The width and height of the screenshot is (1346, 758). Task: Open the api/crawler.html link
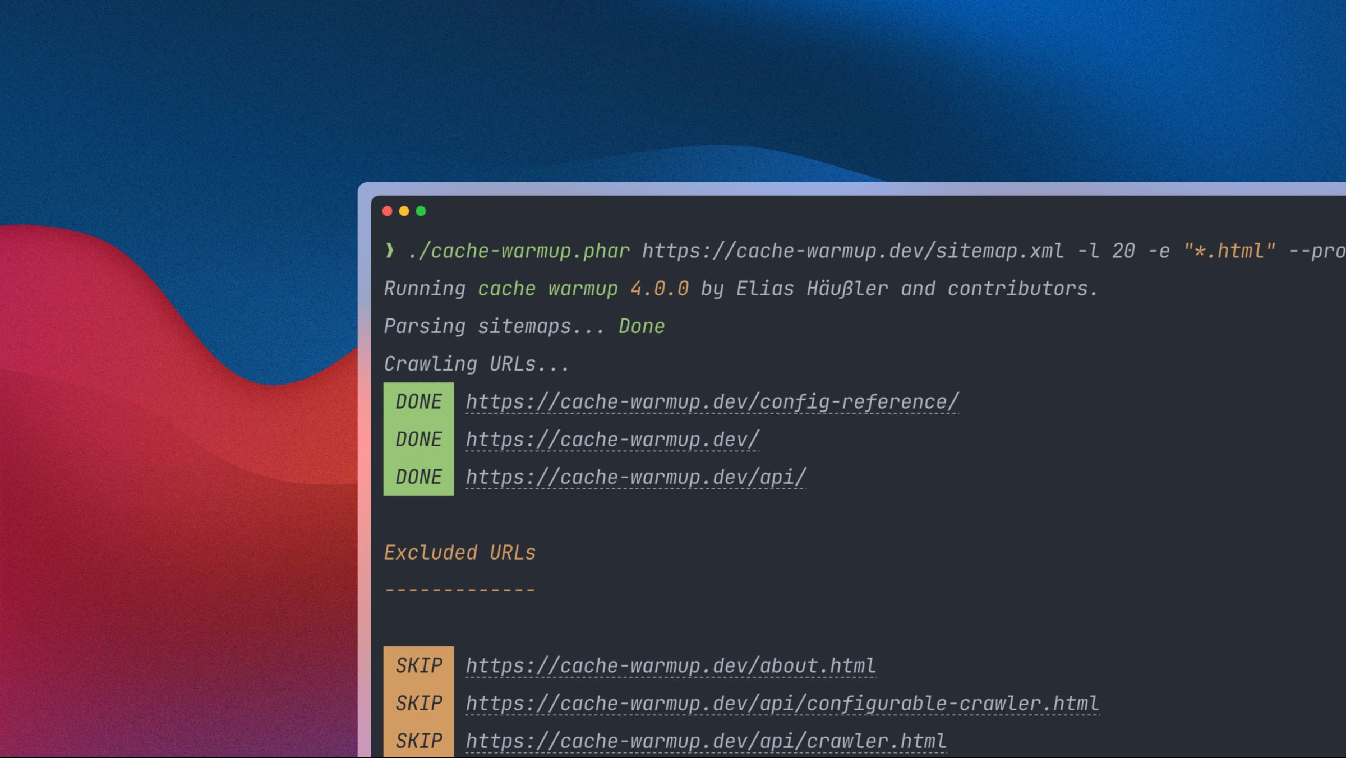click(x=706, y=741)
